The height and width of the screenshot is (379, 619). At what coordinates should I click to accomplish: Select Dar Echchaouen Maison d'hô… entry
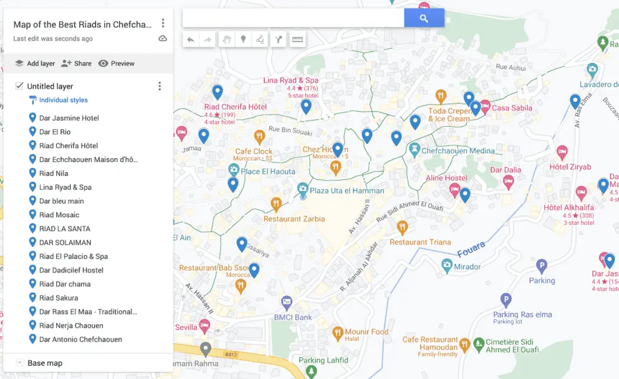[88, 160]
